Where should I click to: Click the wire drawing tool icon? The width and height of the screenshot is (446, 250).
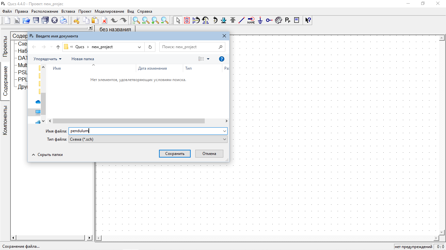pos(242,20)
